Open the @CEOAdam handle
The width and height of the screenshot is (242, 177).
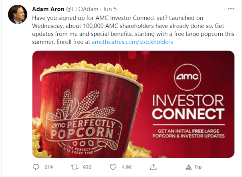pyautogui.click(x=82, y=9)
